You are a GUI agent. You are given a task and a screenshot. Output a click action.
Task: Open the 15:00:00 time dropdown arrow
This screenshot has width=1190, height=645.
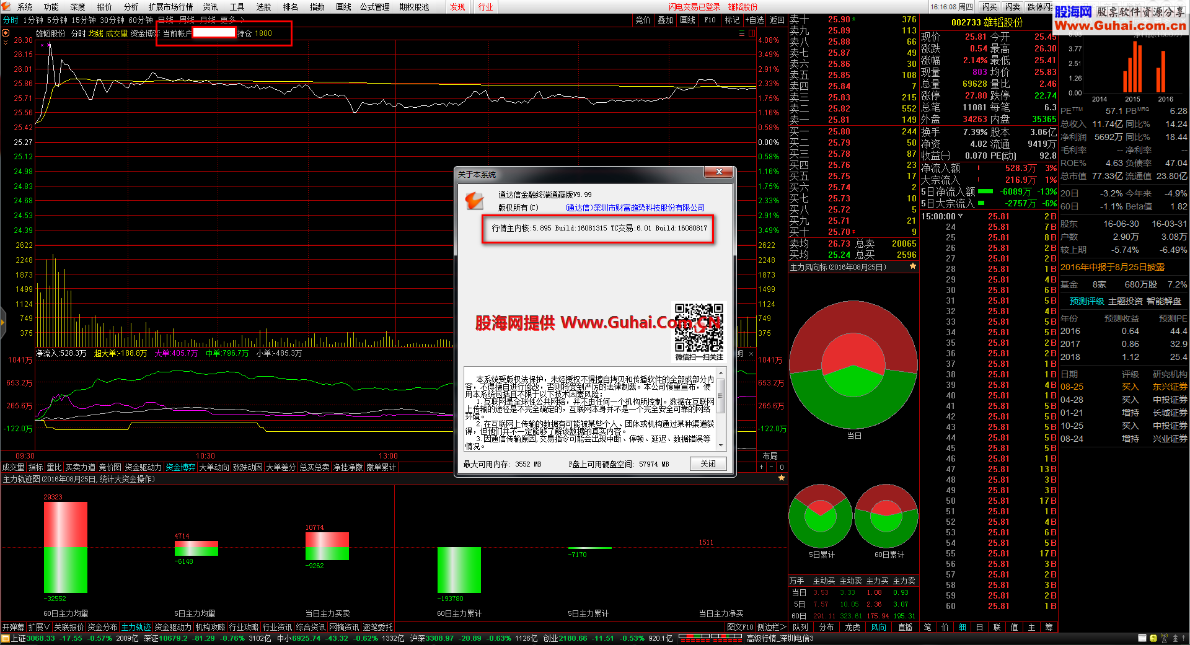pyautogui.click(x=961, y=216)
